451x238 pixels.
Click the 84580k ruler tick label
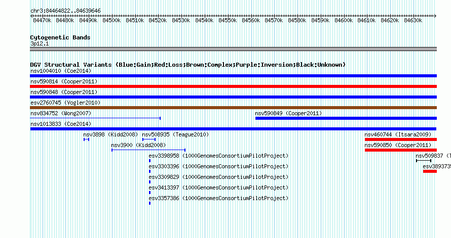[297, 20]
